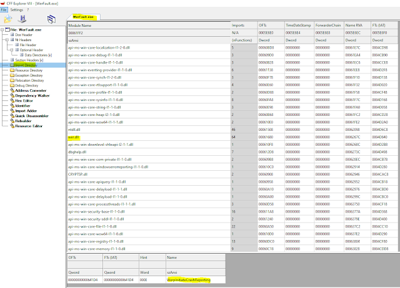
Task: Open the Address Converter tool
Action: point(31,90)
